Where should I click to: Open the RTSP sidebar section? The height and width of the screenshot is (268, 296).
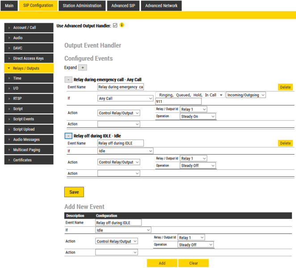tap(29, 98)
